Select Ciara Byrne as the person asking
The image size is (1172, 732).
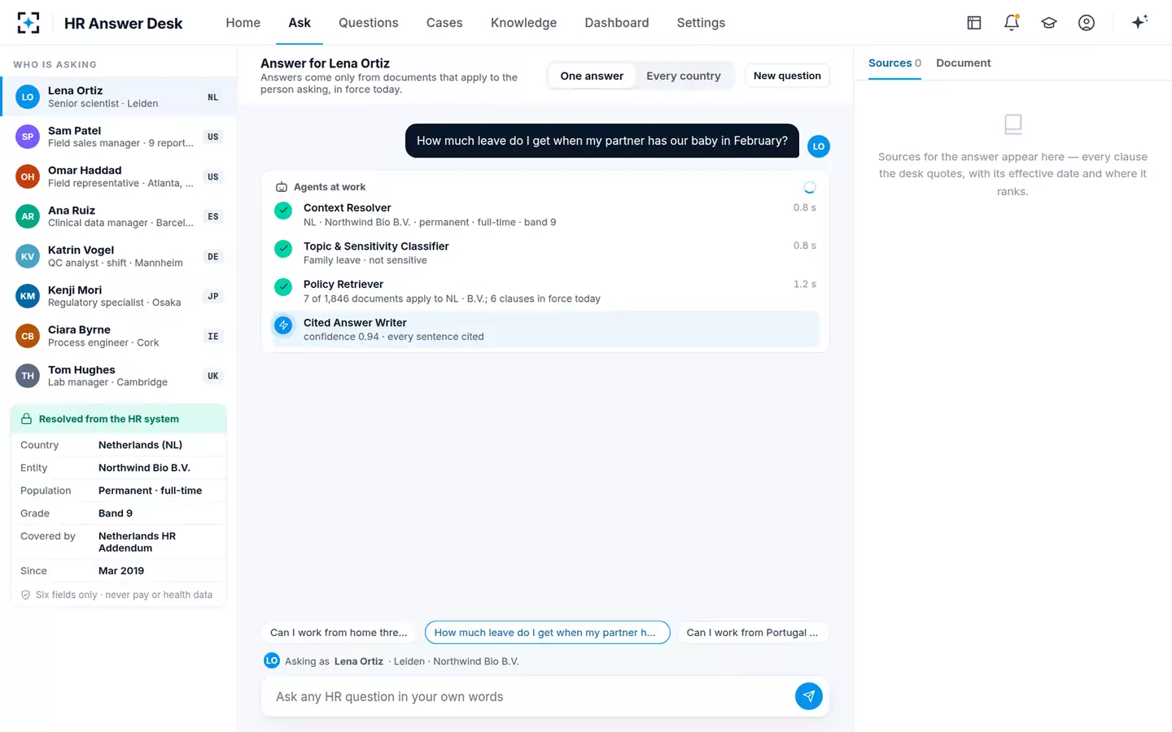tap(119, 336)
